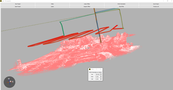Close the ROCK Orientation dialog
This screenshot has height=90, width=173.
(100, 69)
